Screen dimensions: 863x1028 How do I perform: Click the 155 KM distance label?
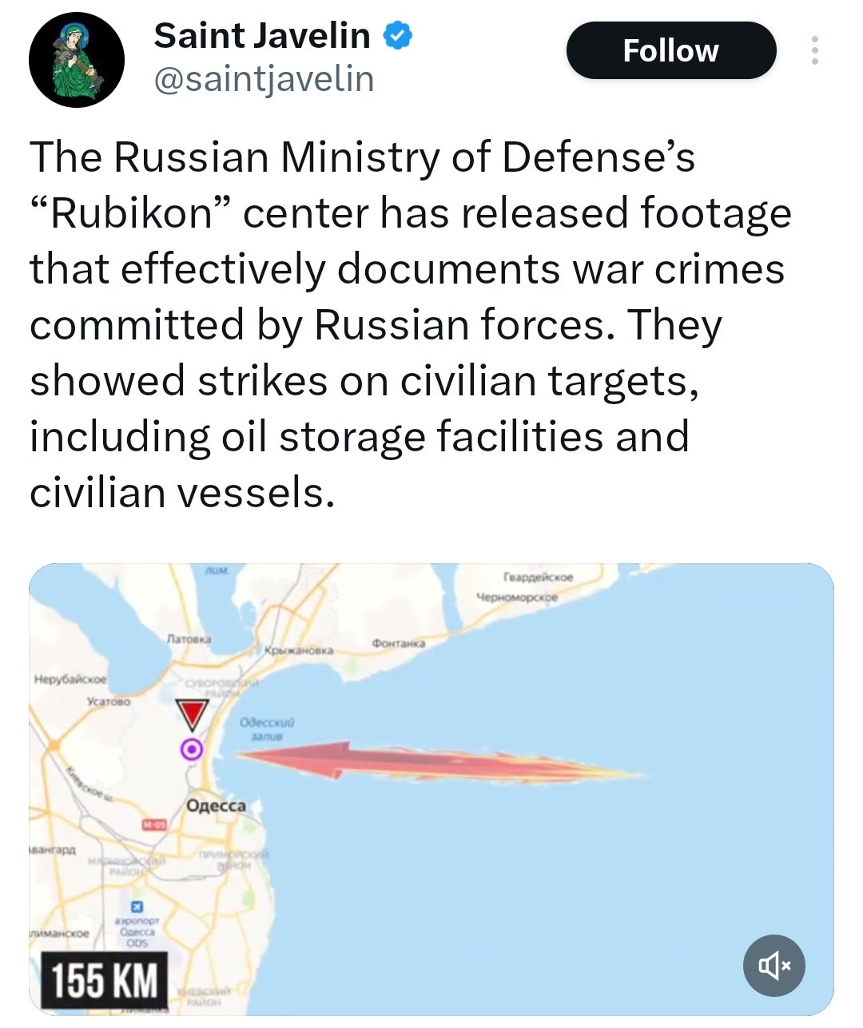click(x=105, y=979)
